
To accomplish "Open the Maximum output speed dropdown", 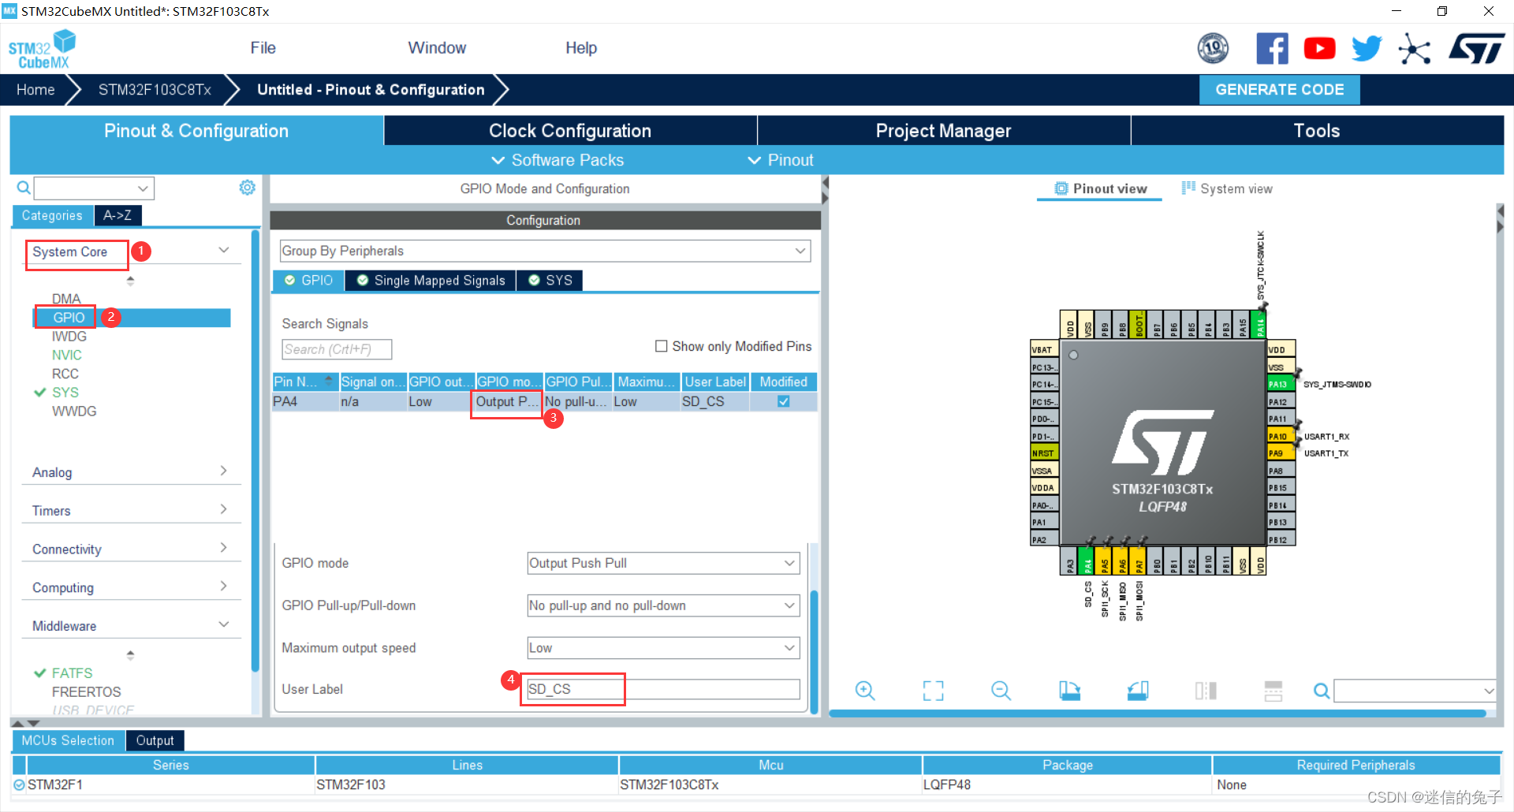I will (662, 648).
